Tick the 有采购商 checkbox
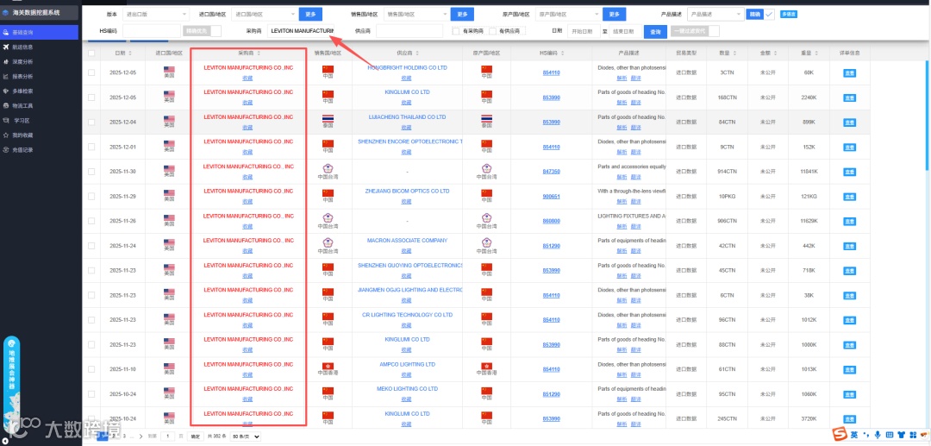The height and width of the screenshot is (446, 931). [455, 31]
